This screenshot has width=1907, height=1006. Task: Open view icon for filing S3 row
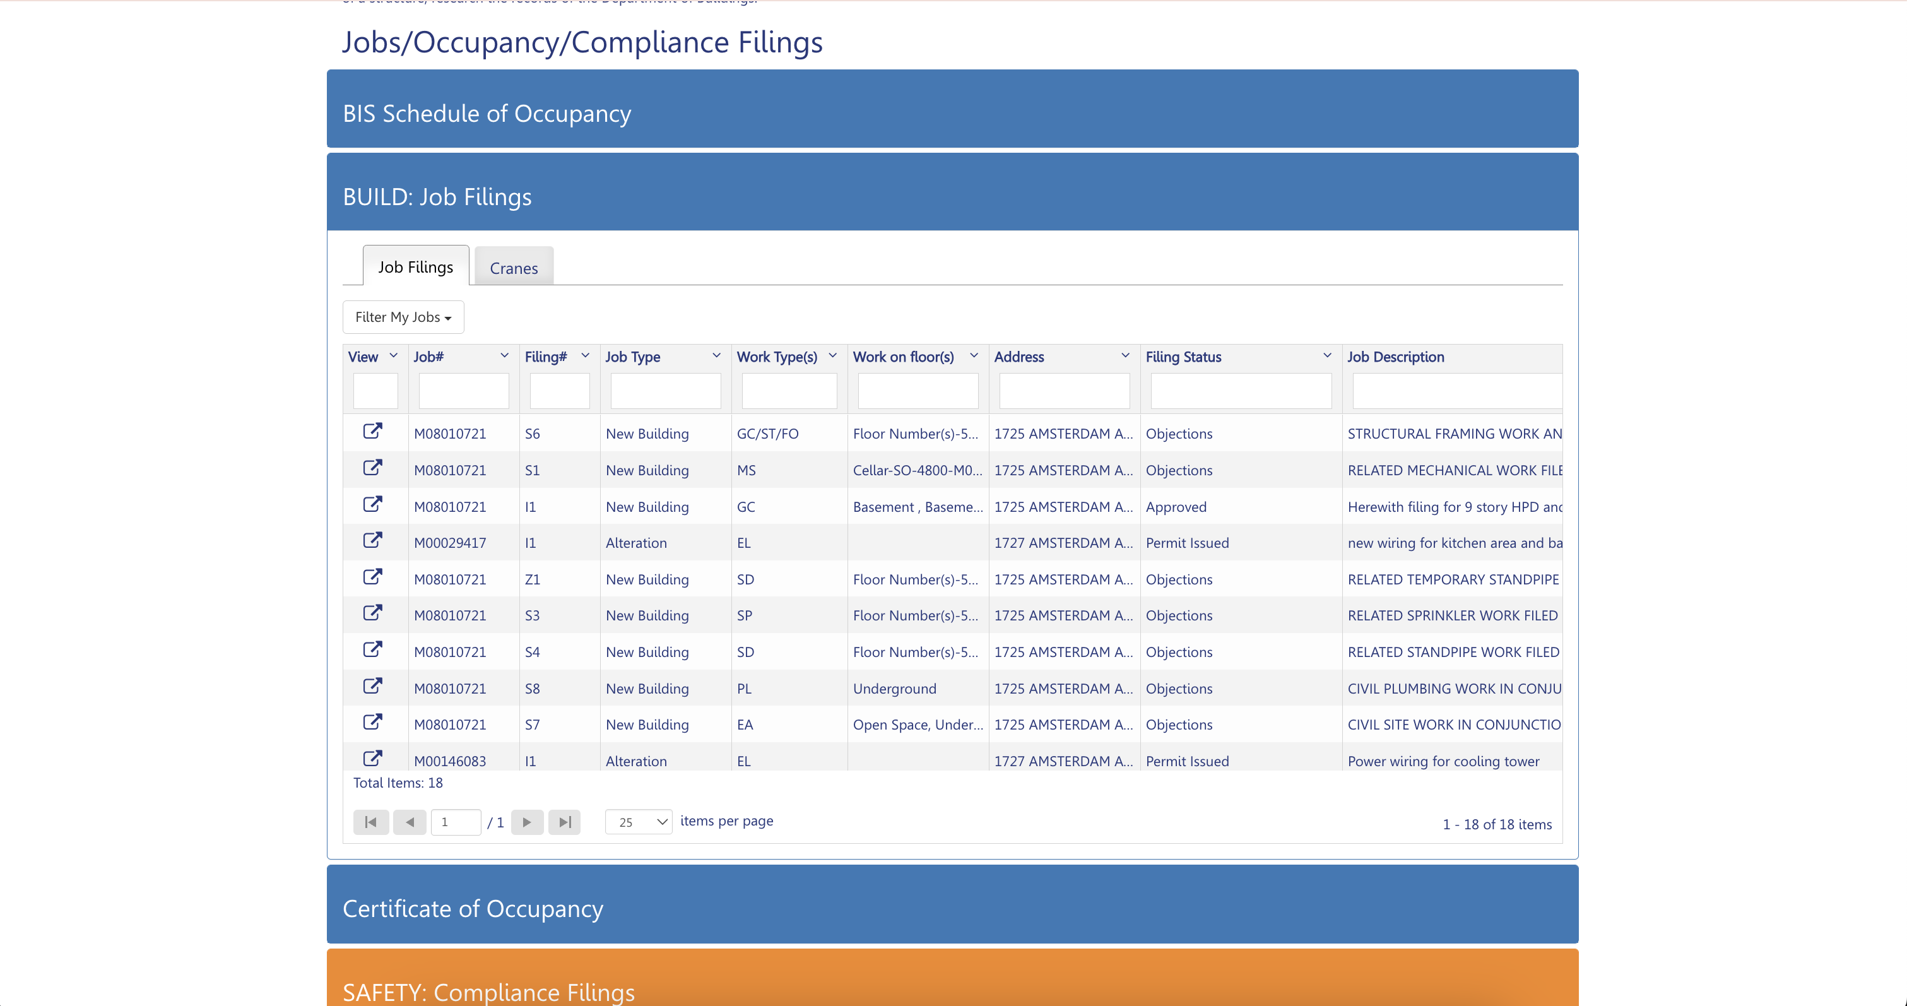[372, 613]
